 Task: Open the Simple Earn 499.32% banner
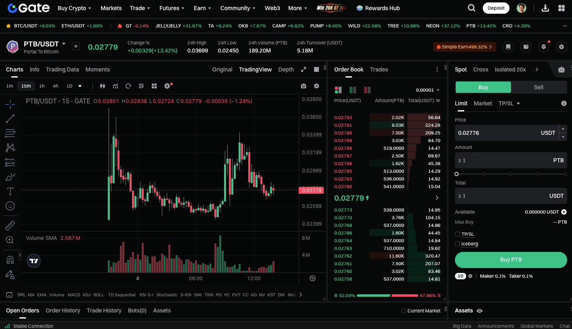(x=464, y=47)
